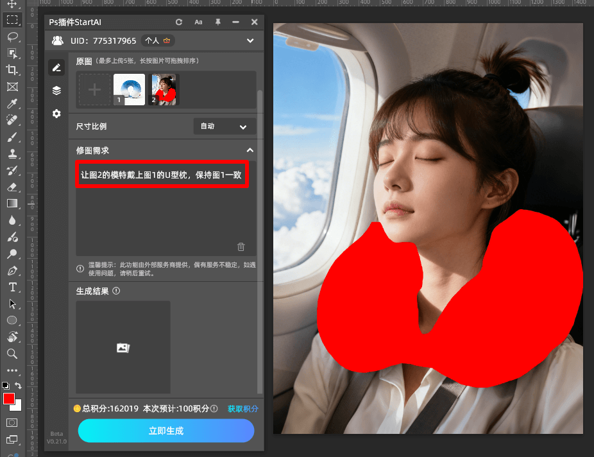Select the Clone Stamp tool
Image resolution: width=594 pixels, height=457 pixels.
(x=13, y=153)
